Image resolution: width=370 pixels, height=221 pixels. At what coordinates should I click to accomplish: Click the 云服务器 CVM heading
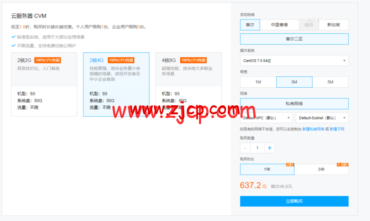click(x=28, y=16)
